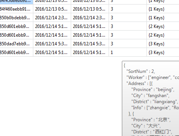Select the 850b0bdebb9... ID cell
The width and height of the screenshot is (179, 136).
coord(16,18)
